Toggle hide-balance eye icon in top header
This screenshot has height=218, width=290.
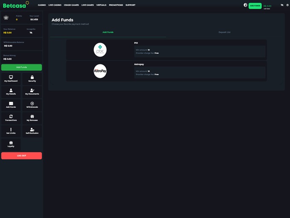[282, 5]
